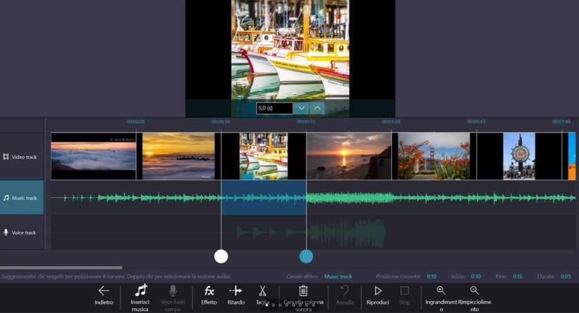Click the Durata 0:05 value
Screen dimensions: 579x313
pos(565,276)
